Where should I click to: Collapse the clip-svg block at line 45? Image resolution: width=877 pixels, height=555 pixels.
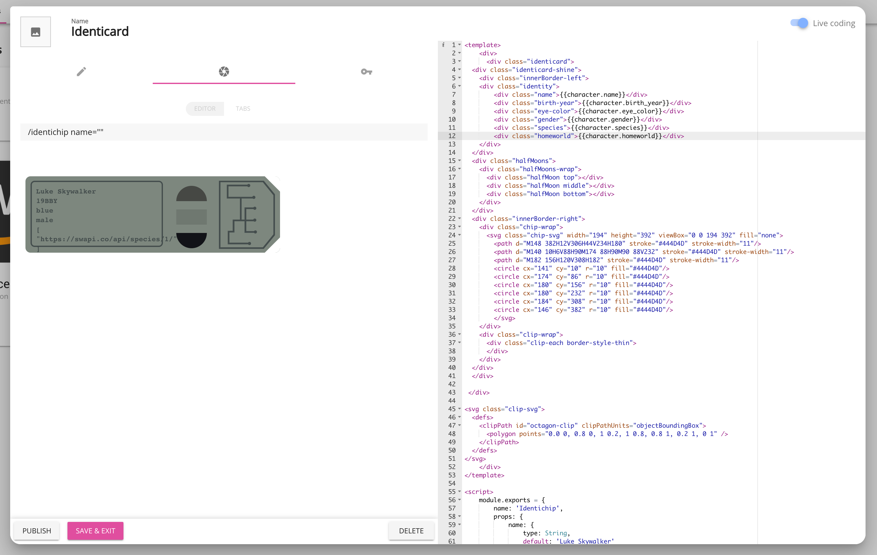coord(460,409)
